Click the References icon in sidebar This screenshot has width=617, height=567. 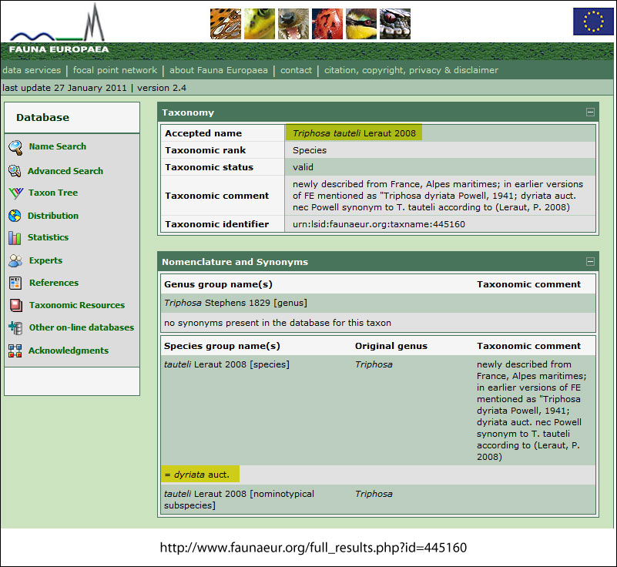pyautogui.click(x=15, y=283)
